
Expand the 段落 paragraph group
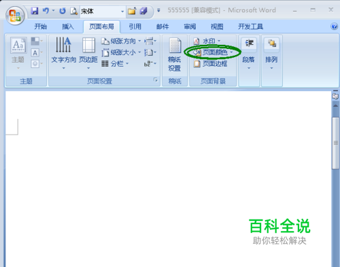[249, 54]
